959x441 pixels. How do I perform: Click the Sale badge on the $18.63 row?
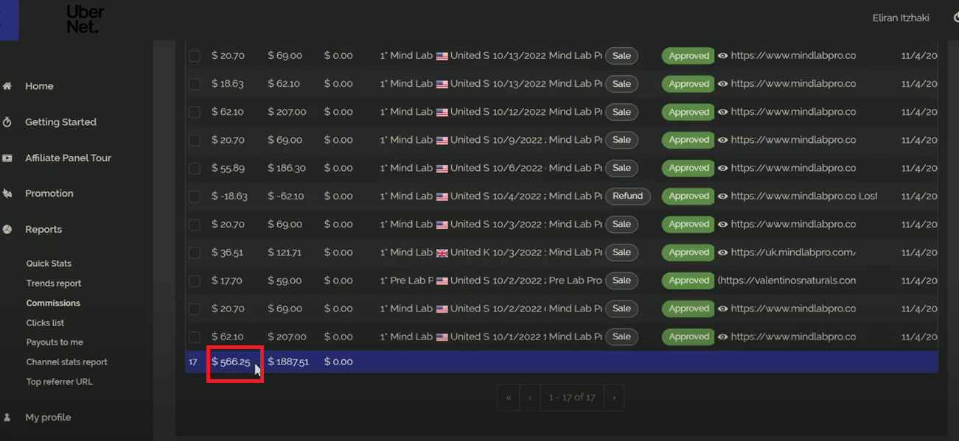(x=621, y=84)
